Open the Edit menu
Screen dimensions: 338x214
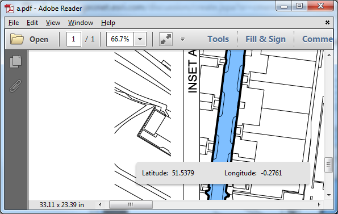[32, 23]
